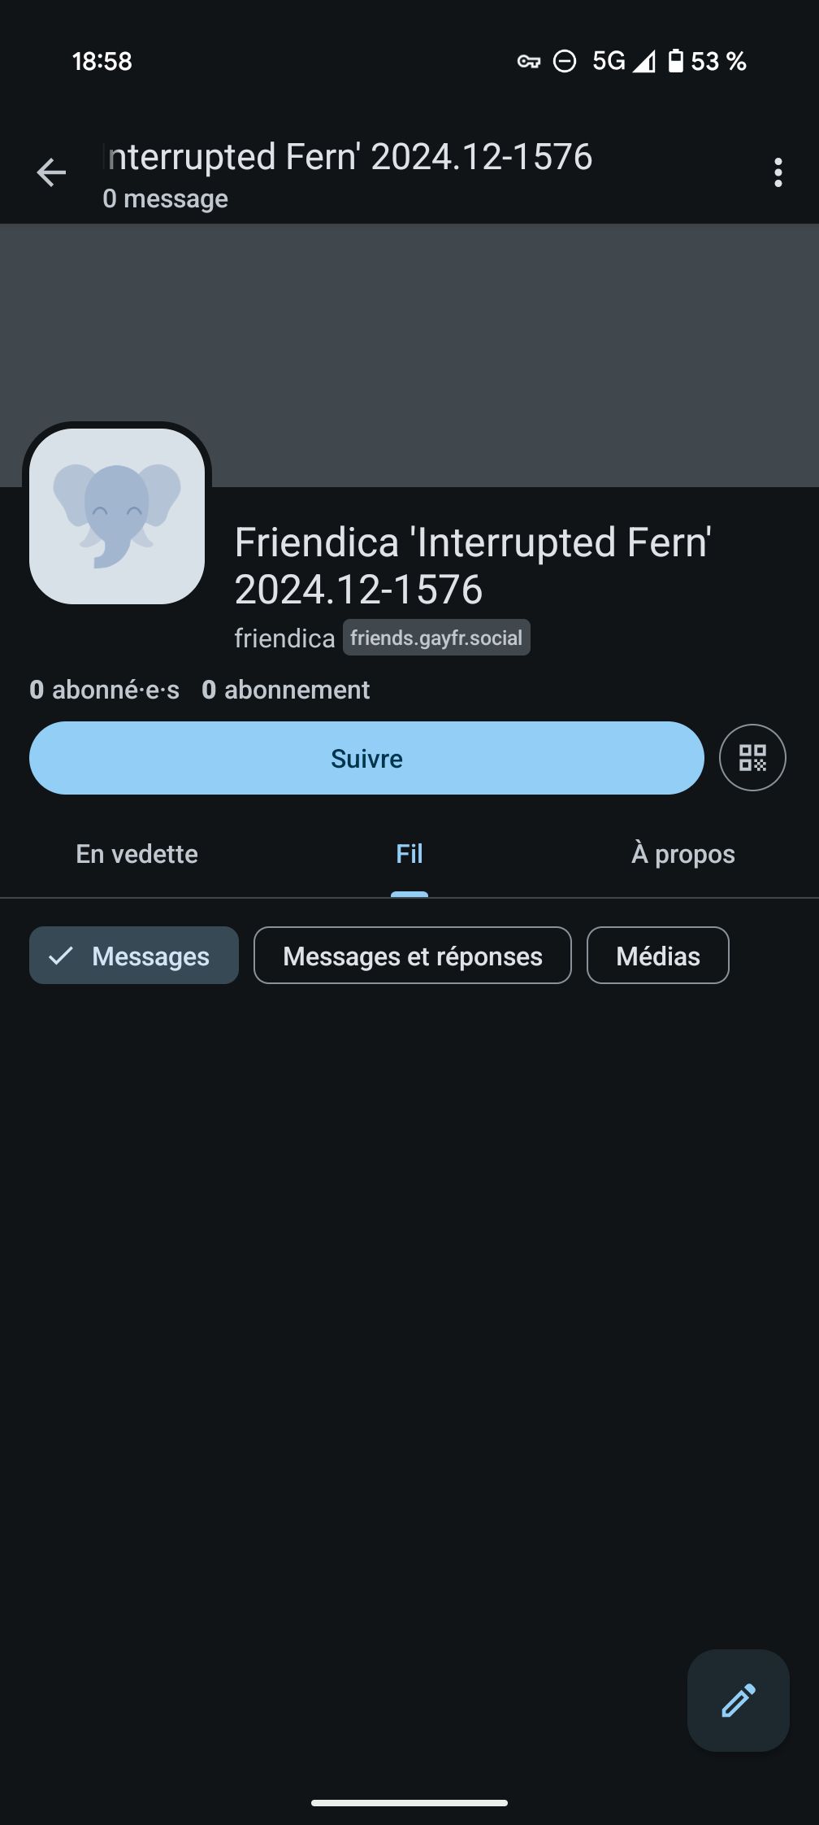Tap the back arrow icon
Viewport: 819px width, 1825px height.
(x=51, y=172)
